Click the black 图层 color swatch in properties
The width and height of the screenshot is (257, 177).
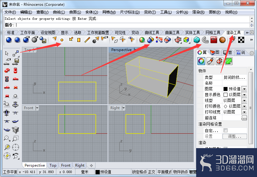(x=226, y=89)
